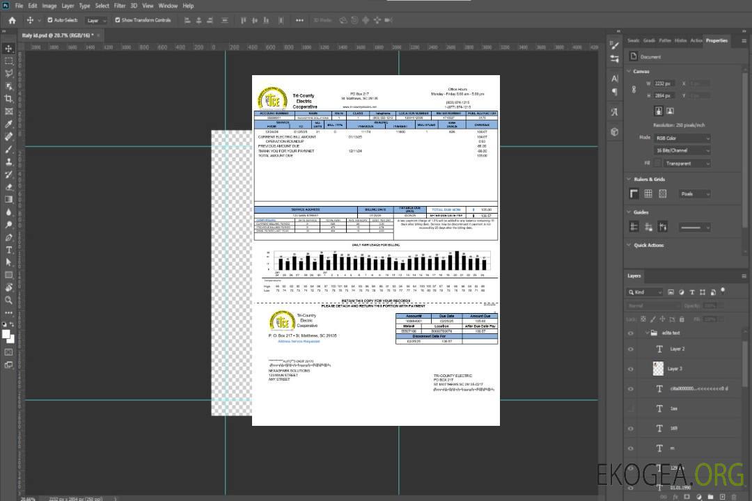752x501 pixels.
Task: Select the Eyedropper tool
Action: pos(9,125)
